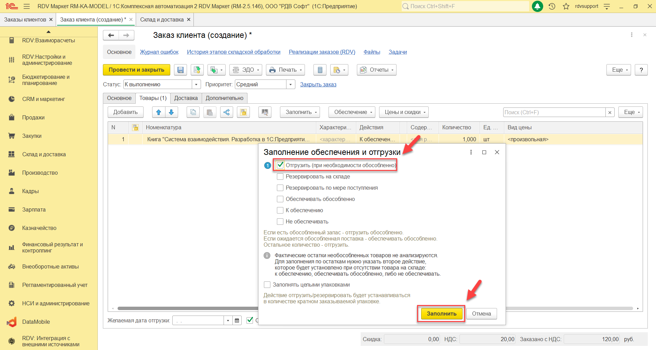
Task: Enable Резервировать на складе checkbox
Action: [280, 177]
